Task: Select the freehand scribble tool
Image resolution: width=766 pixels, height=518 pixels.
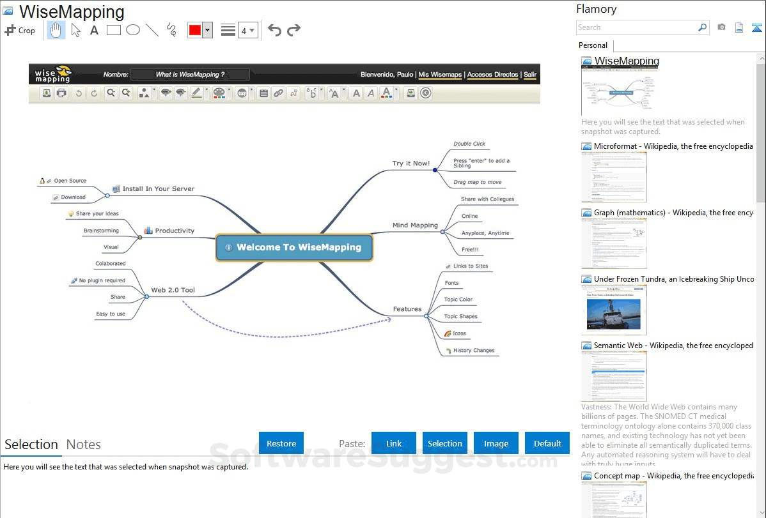Action: click(171, 30)
